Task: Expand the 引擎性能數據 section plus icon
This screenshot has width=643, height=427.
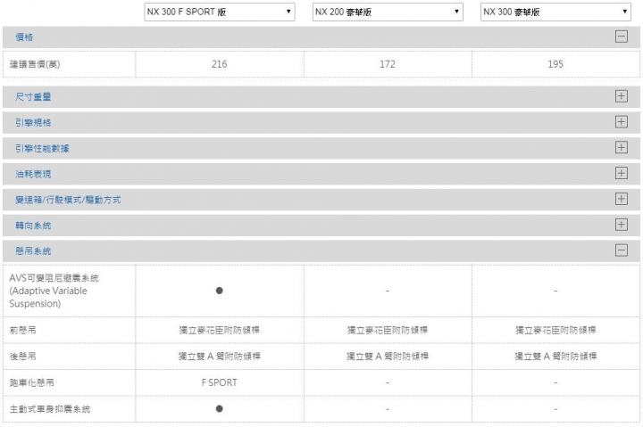Action: coord(622,148)
